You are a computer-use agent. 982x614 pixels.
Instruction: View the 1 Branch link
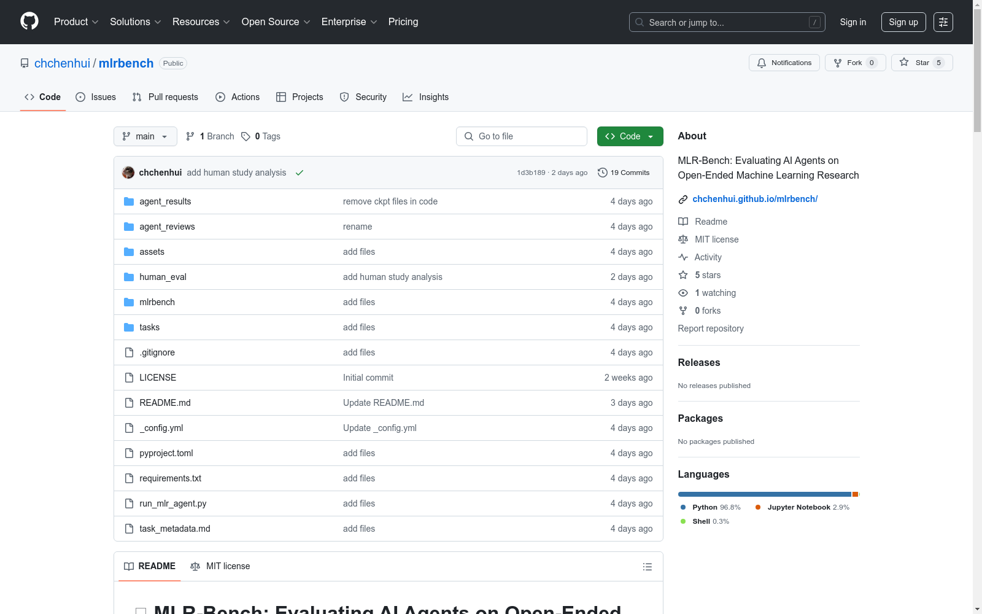[210, 136]
